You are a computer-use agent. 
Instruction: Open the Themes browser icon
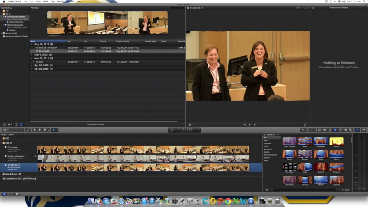(x=351, y=130)
